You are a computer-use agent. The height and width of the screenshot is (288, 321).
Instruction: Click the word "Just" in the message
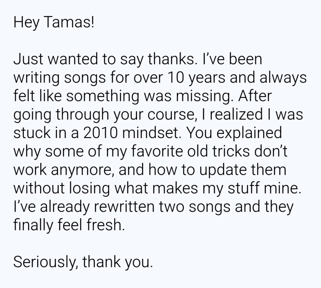(x=26, y=60)
